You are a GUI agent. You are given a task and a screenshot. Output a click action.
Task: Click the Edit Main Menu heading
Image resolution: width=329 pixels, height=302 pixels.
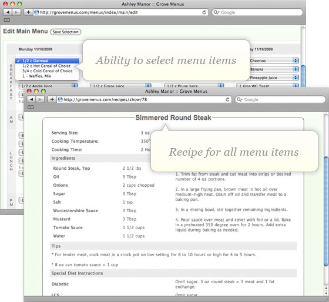point(25,31)
